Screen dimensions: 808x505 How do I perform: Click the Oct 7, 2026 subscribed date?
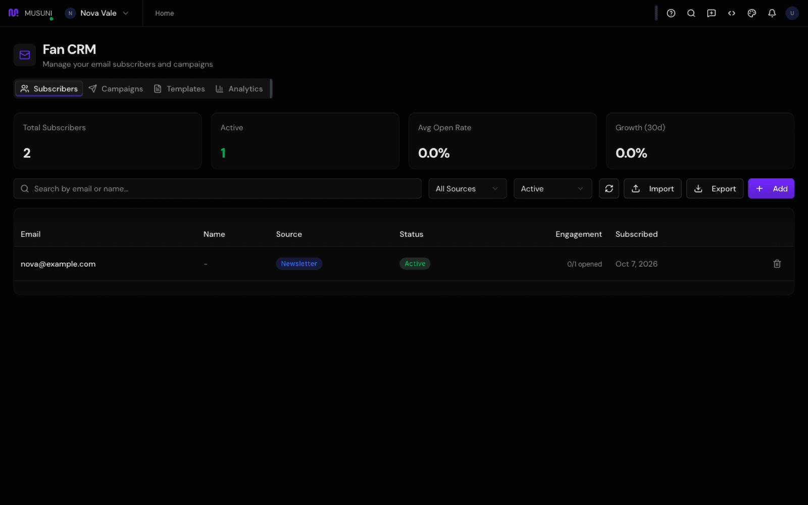636,264
